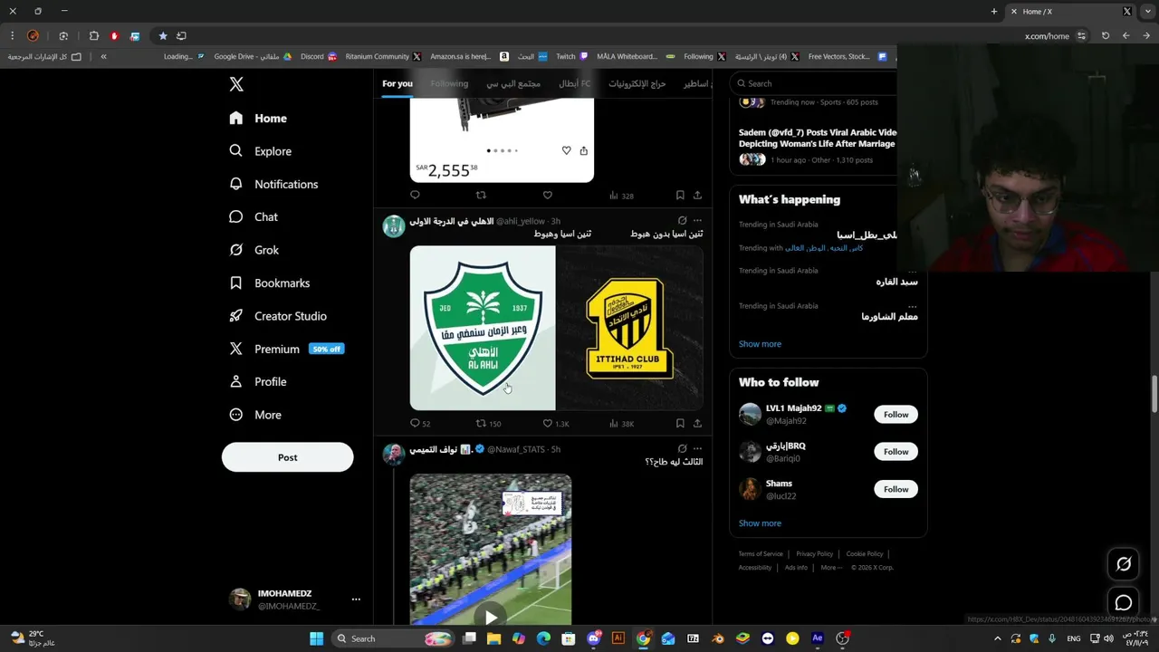Open the browser main menu dots
The height and width of the screenshot is (652, 1159).
click(x=13, y=36)
